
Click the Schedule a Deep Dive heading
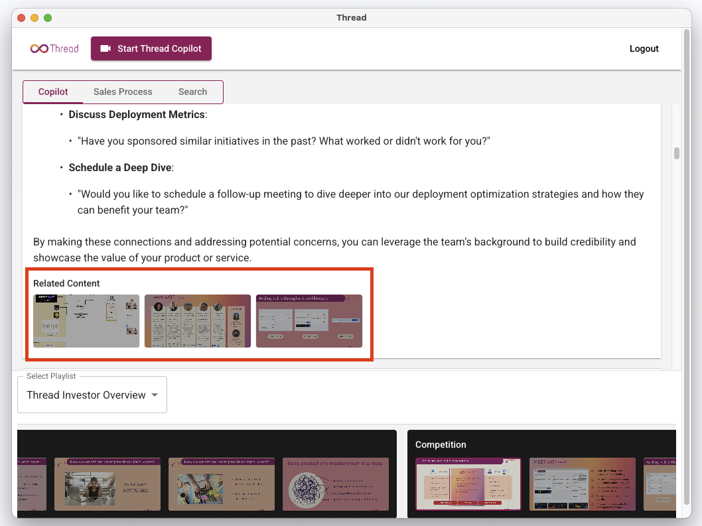120,167
